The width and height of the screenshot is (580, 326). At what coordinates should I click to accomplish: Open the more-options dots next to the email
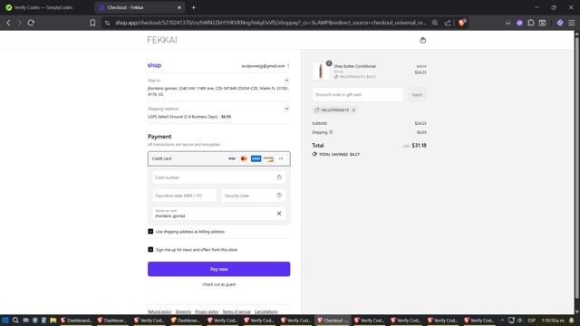288,66
